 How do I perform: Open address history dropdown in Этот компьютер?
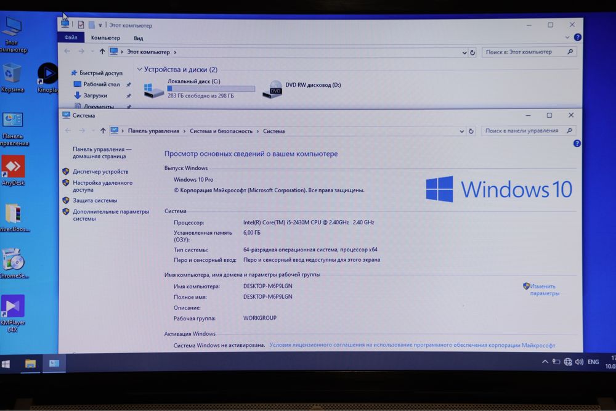pyautogui.click(x=464, y=52)
